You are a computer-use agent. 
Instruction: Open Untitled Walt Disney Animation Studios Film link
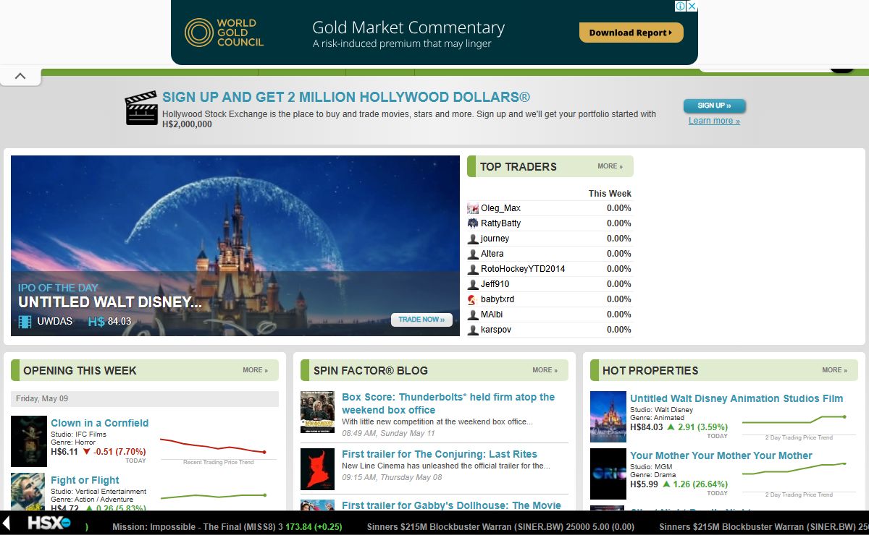point(736,398)
